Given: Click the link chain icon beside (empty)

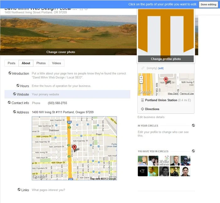Looking at the screenshot, I should tap(143, 68).
